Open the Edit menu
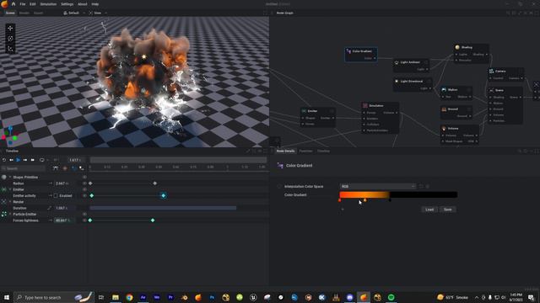540x303 pixels. click(32, 4)
